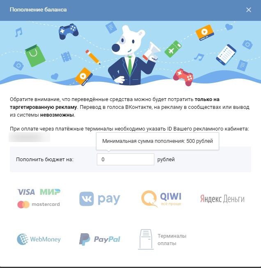The width and height of the screenshot is (261, 268).
Task: Click the green airplane ticket illustration
Action: [173, 49]
